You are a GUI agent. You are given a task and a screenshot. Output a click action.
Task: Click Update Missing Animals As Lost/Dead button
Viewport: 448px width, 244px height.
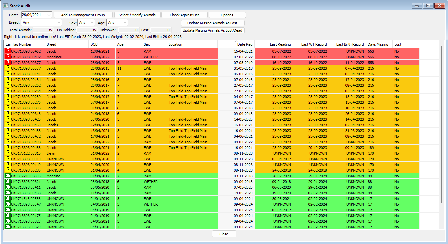212,30
